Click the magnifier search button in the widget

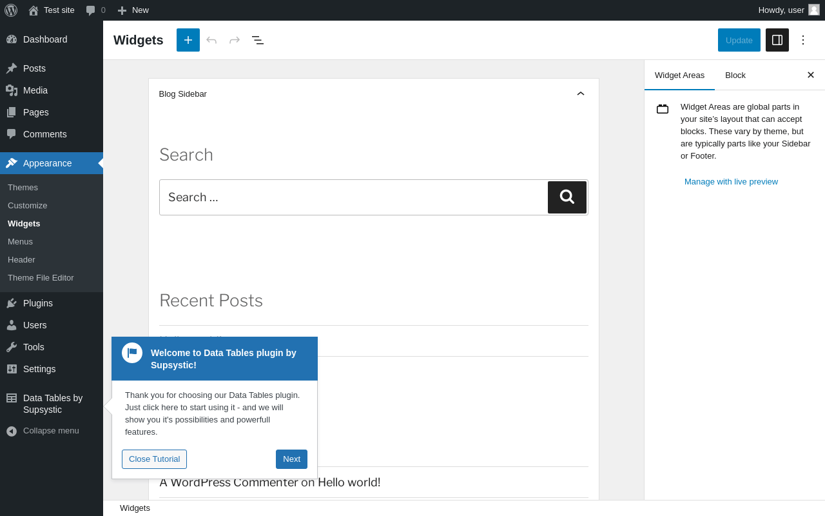567,197
